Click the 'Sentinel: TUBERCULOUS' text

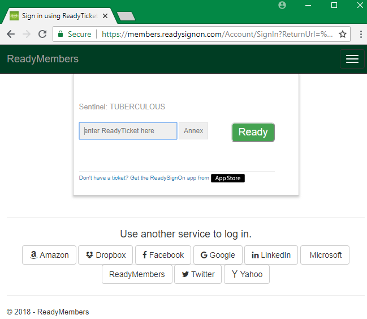pos(122,107)
